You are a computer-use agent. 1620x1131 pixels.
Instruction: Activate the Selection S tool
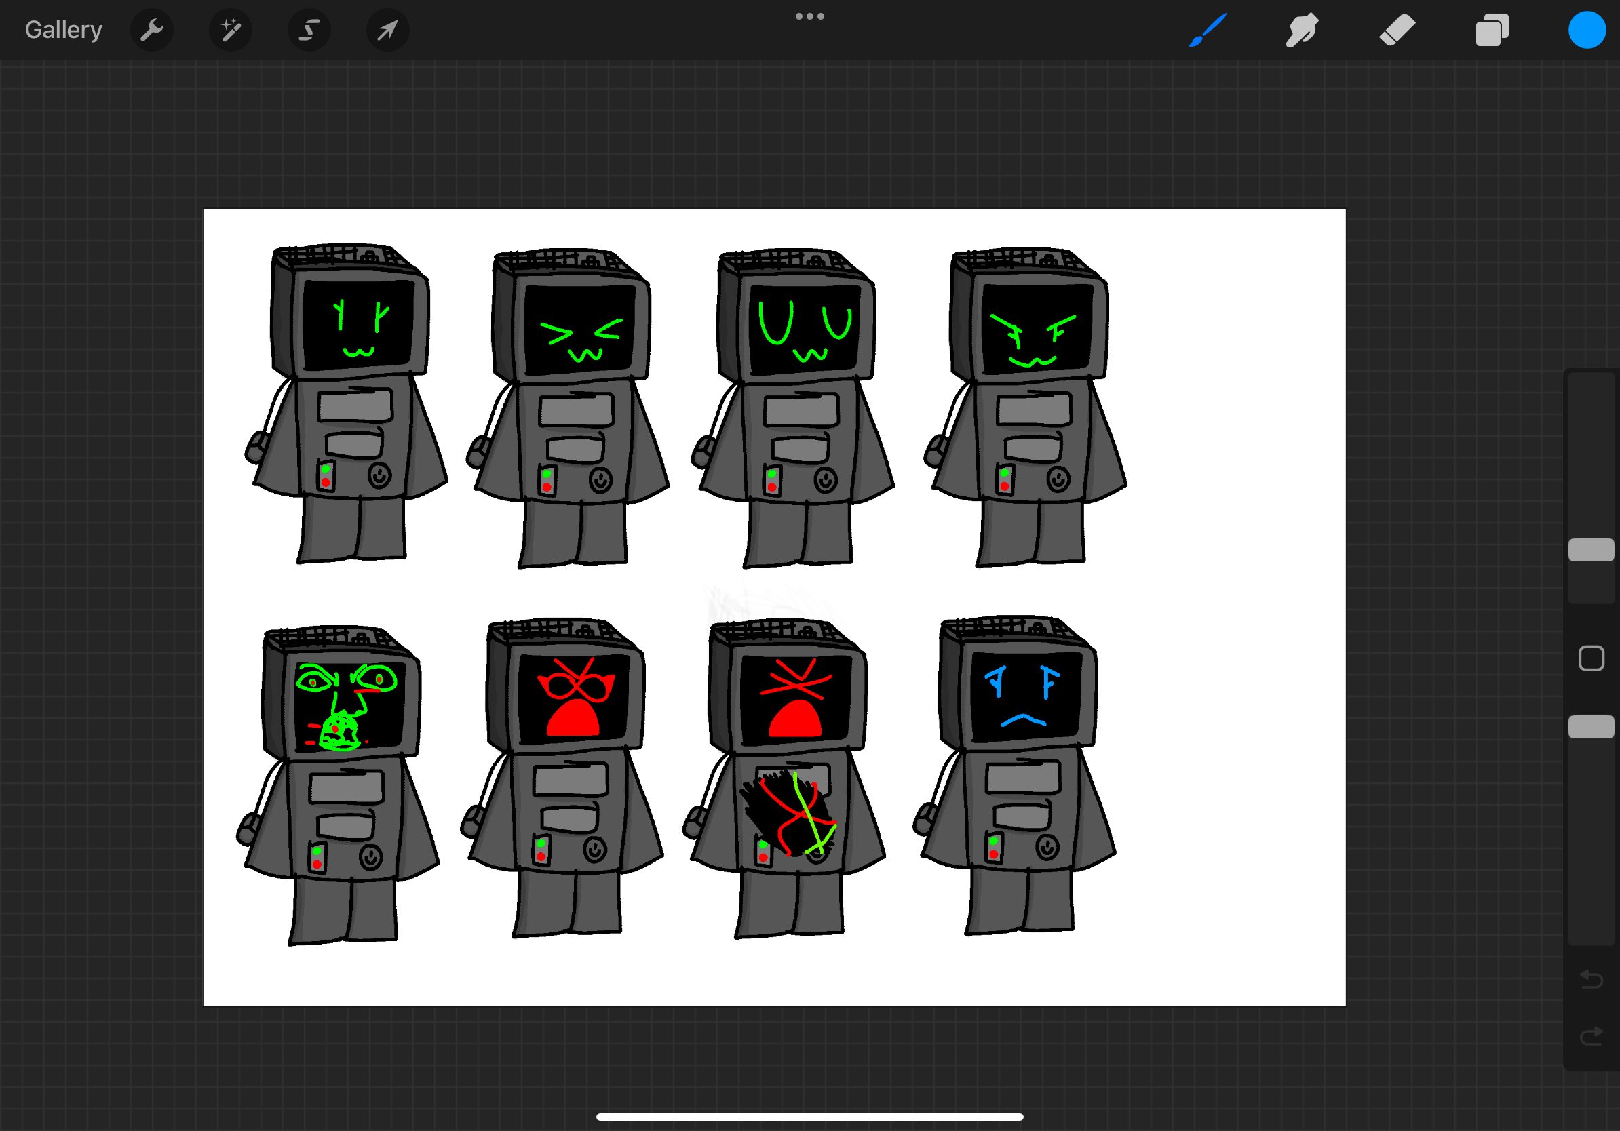click(309, 31)
